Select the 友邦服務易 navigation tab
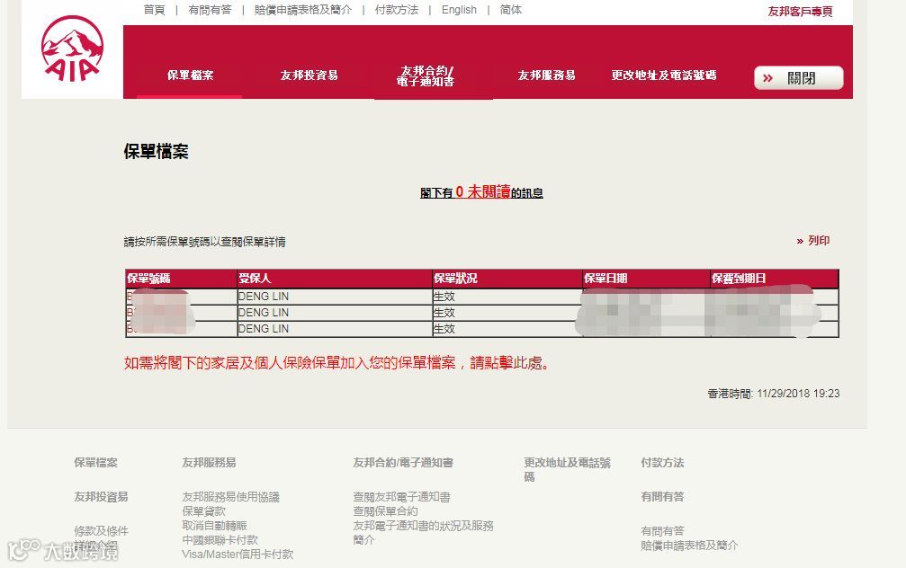This screenshot has height=568, width=906. 547,75
